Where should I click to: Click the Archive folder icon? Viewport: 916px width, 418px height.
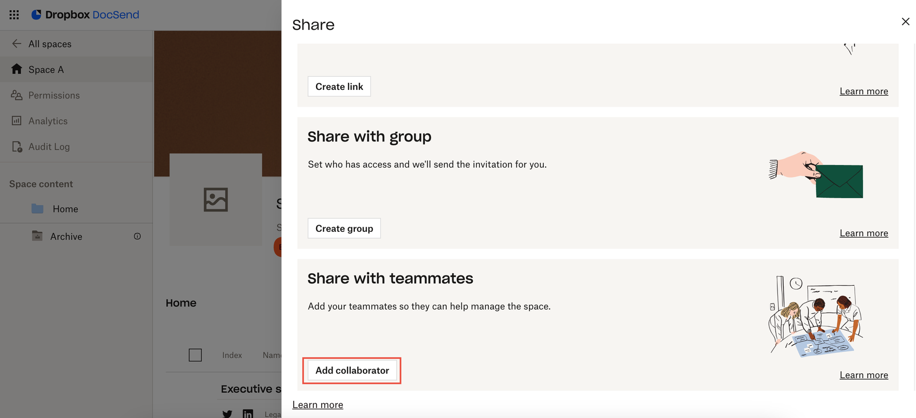[x=37, y=235]
